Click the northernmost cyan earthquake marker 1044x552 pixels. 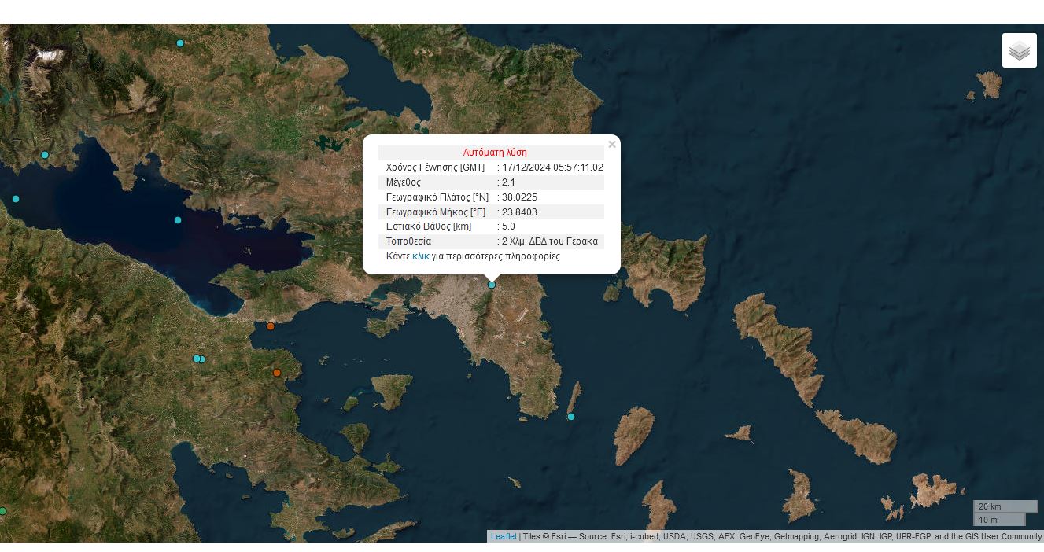[x=180, y=43]
